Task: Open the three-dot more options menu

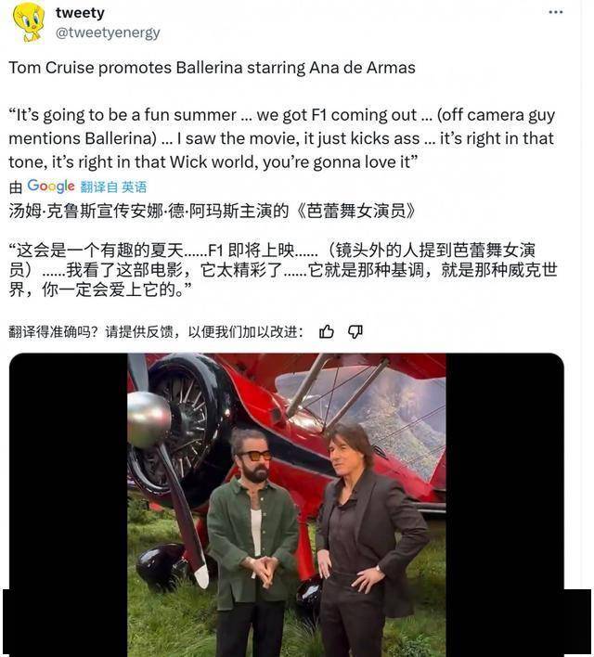Action: click(555, 12)
